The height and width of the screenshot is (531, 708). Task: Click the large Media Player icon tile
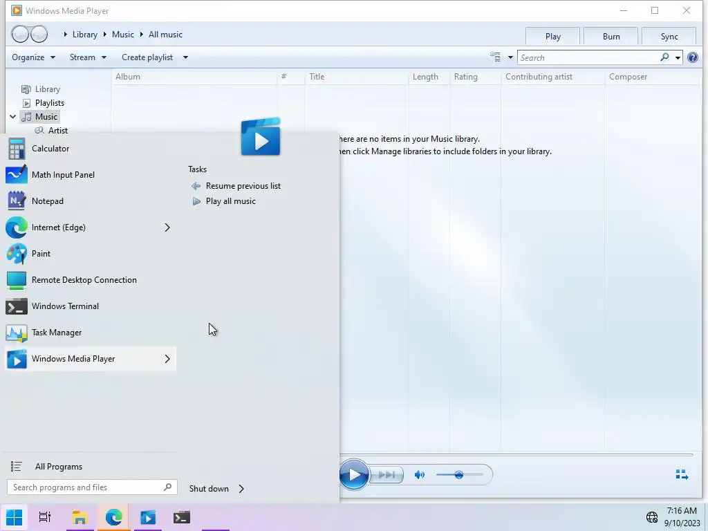261,137
